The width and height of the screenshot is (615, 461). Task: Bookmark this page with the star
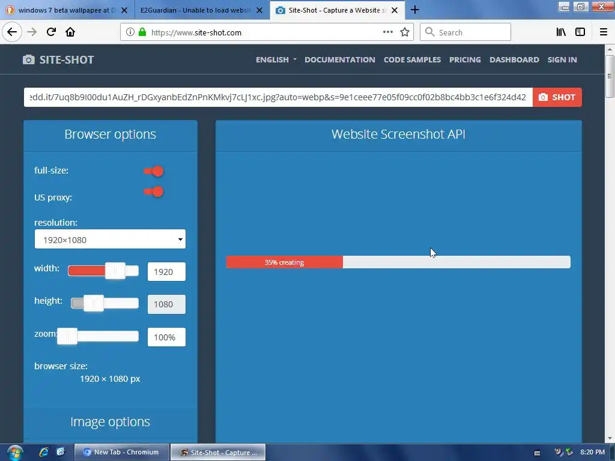[405, 32]
